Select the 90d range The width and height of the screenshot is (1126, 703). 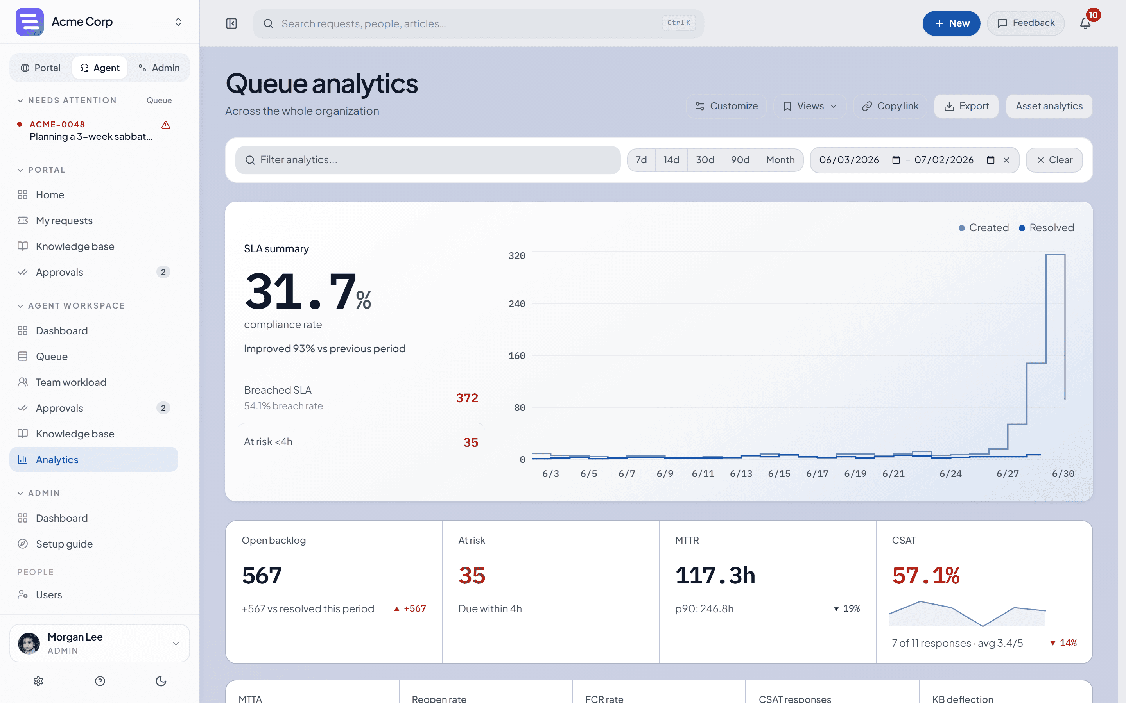740,160
